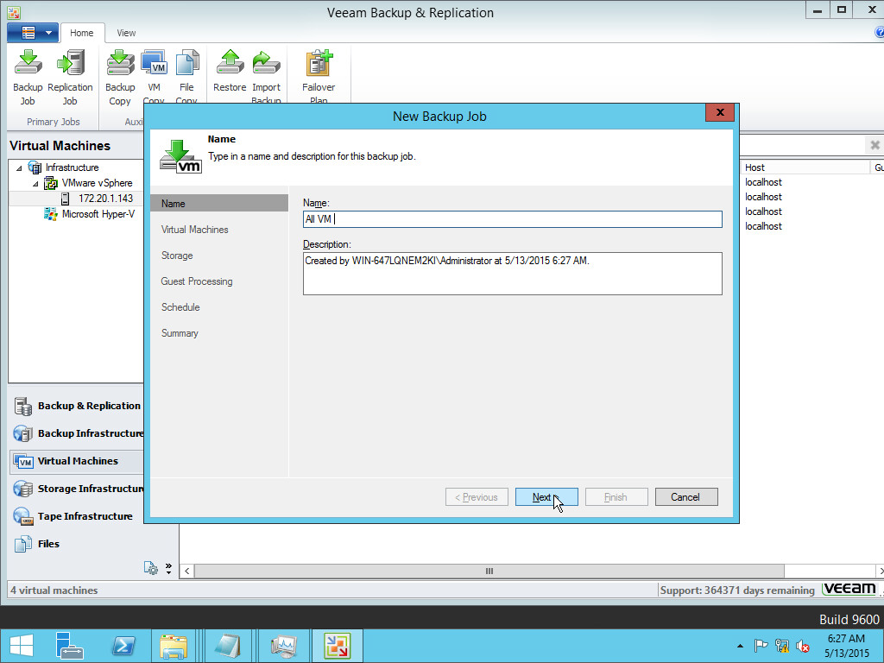Open Server Manager from the taskbar
The width and height of the screenshot is (884, 663).
69,646
